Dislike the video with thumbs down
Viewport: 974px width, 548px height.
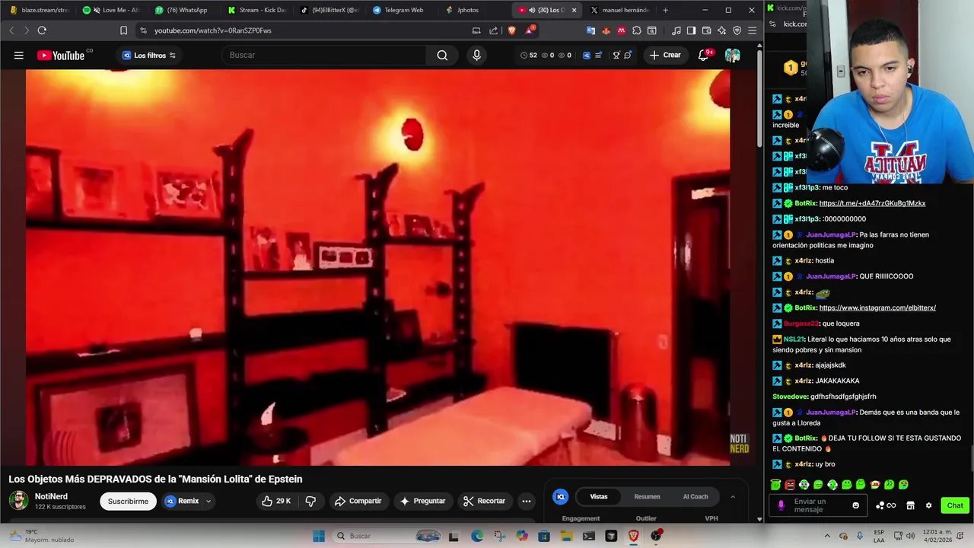pyautogui.click(x=310, y=501)
